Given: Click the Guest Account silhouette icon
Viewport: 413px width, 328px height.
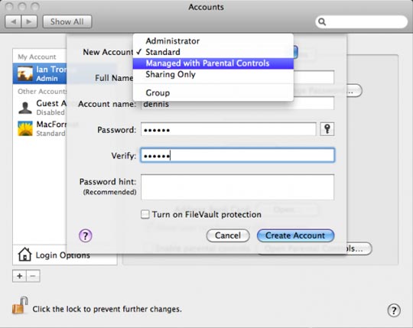Looking at the screenshot, I should point(25,107).
